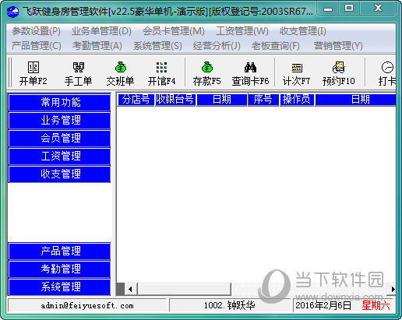Click the right scroll arrow of table

393,289
